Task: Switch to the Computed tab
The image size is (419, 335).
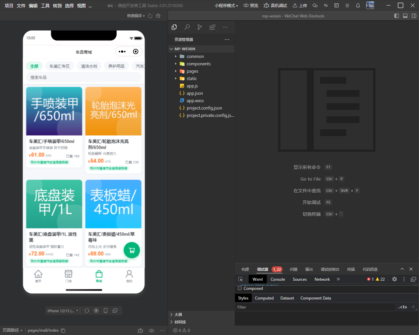Action: click(264, 298)
